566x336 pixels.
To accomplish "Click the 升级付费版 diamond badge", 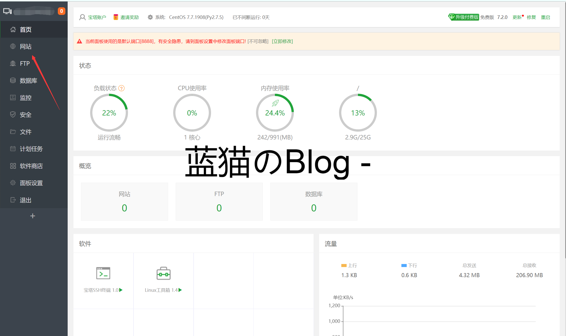I will pos(464,17).
